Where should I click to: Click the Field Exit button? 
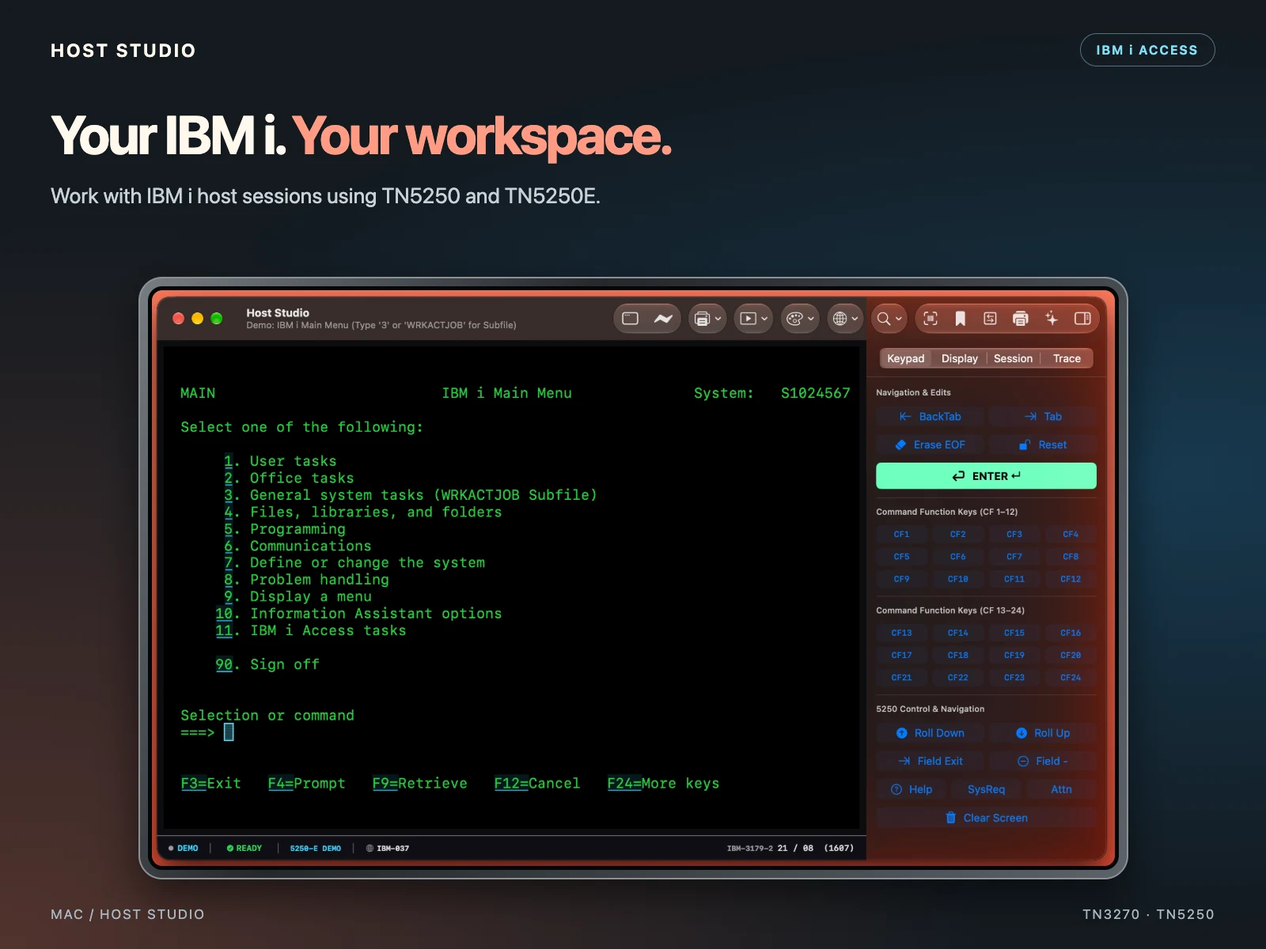point(931,762)
